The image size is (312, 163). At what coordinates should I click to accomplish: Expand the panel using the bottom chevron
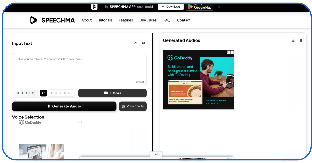(x=156, y=154)
